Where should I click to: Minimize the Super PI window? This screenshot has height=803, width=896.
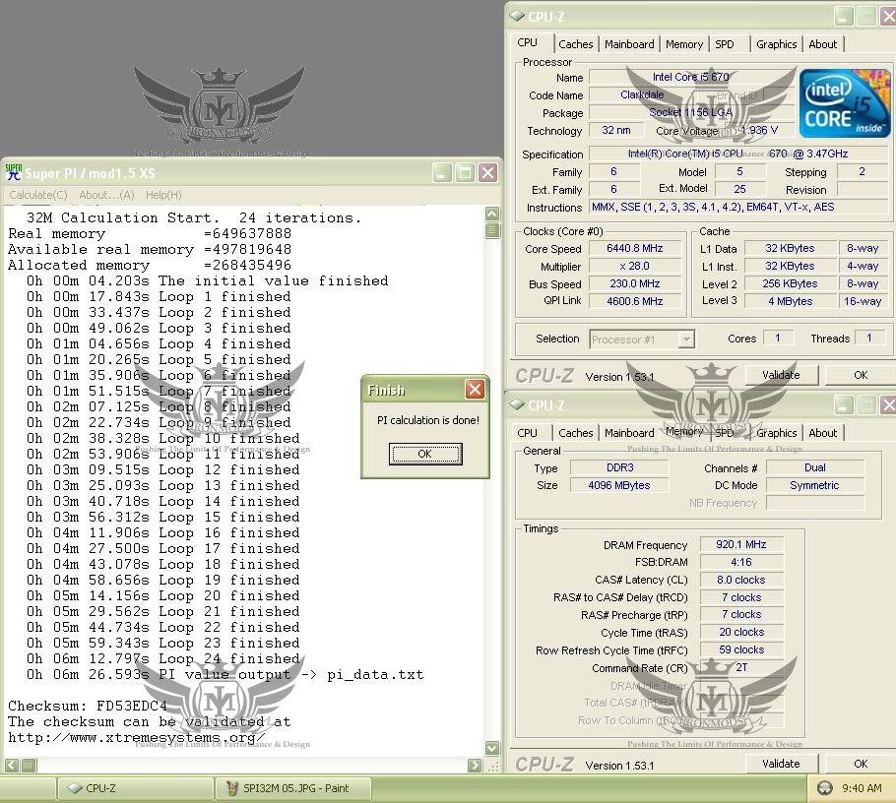[441, 172]
